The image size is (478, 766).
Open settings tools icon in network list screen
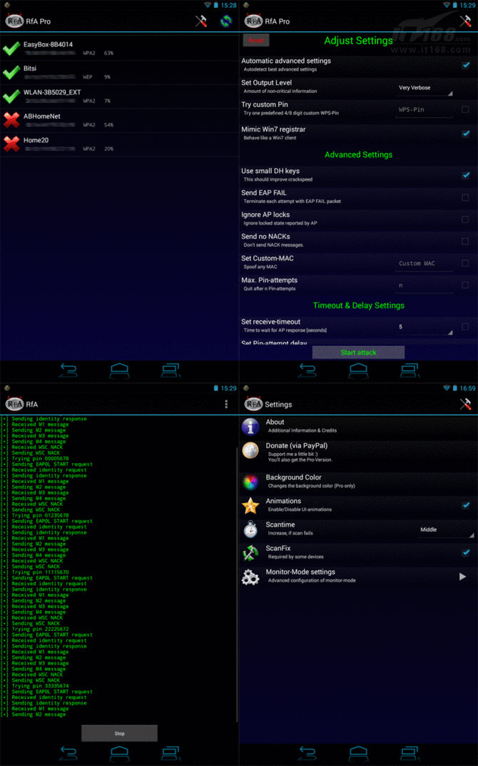[x=201, y=21]
